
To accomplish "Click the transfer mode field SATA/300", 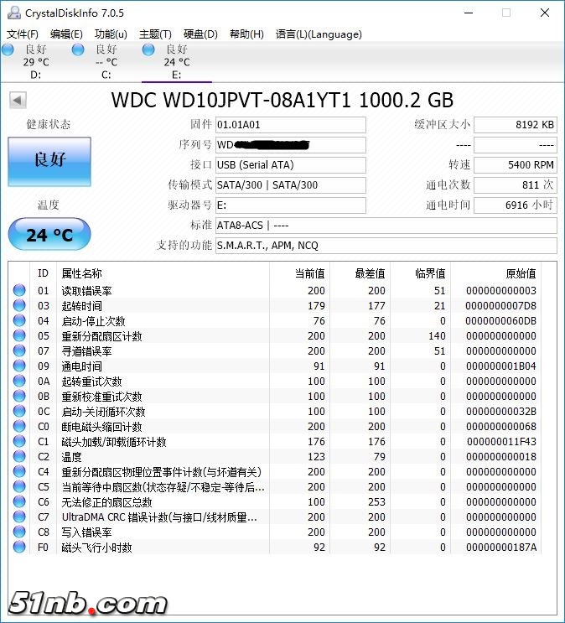I will point(290,185).
